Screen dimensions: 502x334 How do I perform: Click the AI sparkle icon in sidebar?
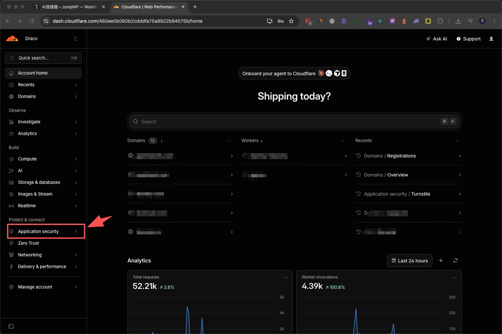click(x=11, y=171)
